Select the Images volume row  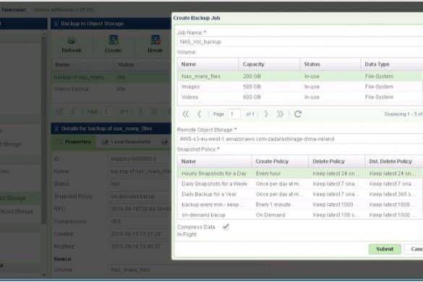[x=300, y=87]
